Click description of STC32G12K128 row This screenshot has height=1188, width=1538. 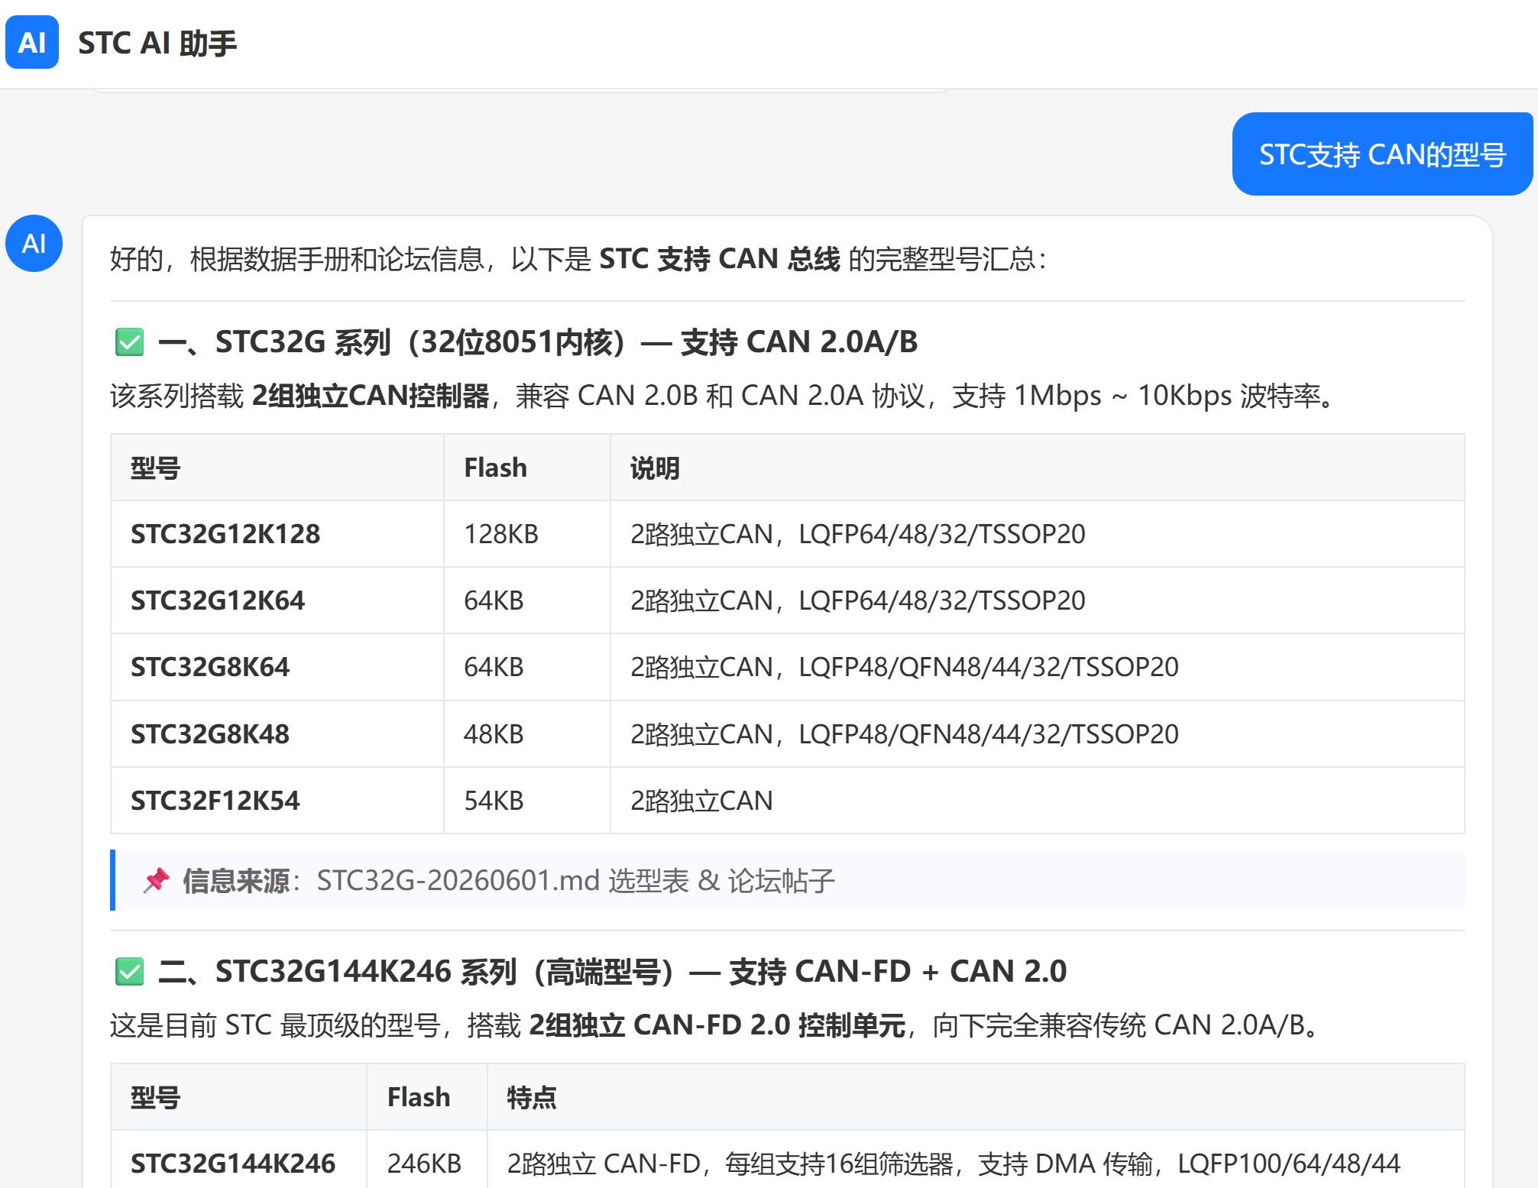click(857, 534)
